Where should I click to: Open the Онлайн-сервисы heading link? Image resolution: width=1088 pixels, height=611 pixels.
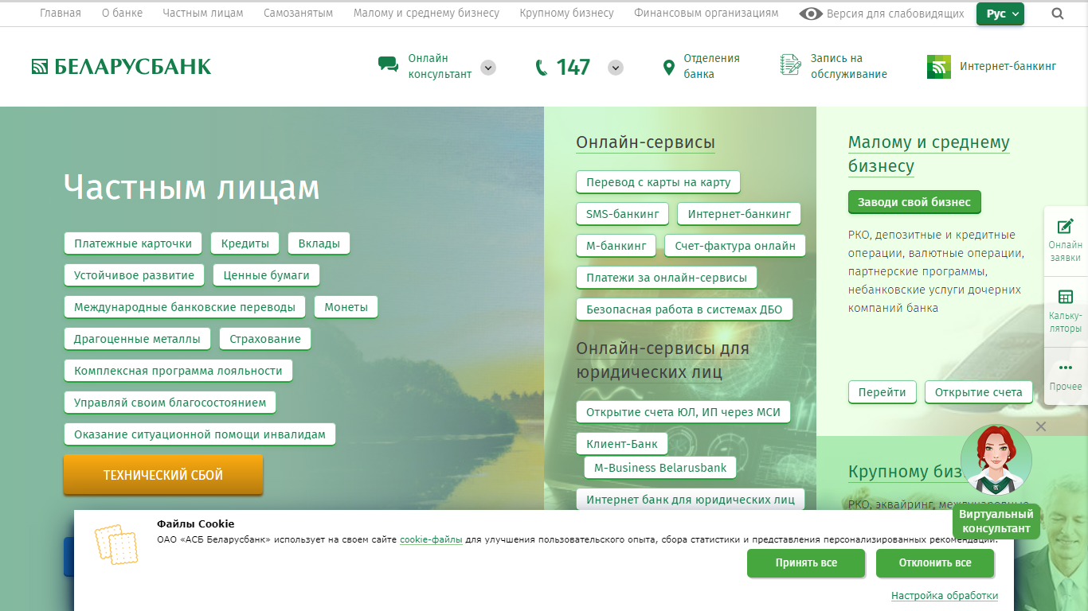645,142
